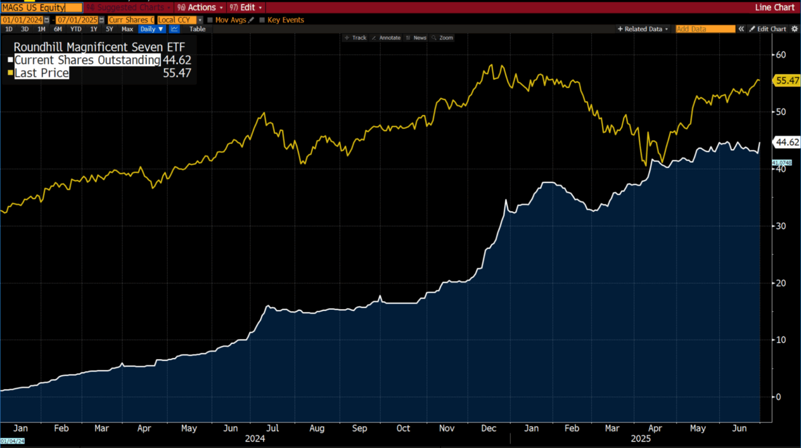Viewport: 801px width, 448px height.
Task: Expand the Related Data dropdown
Action: (642, 29)
